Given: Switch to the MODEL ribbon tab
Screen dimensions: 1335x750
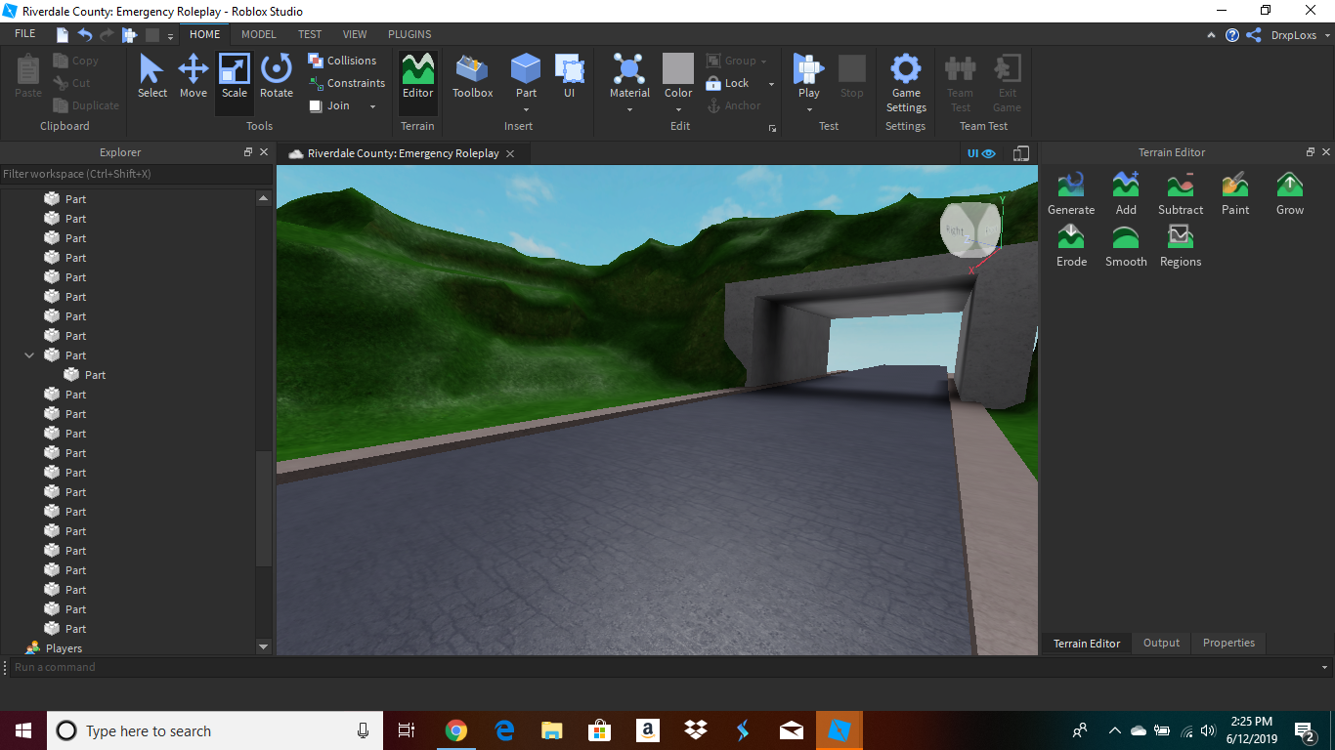Looking at the screenshot, I should (259, 34).
